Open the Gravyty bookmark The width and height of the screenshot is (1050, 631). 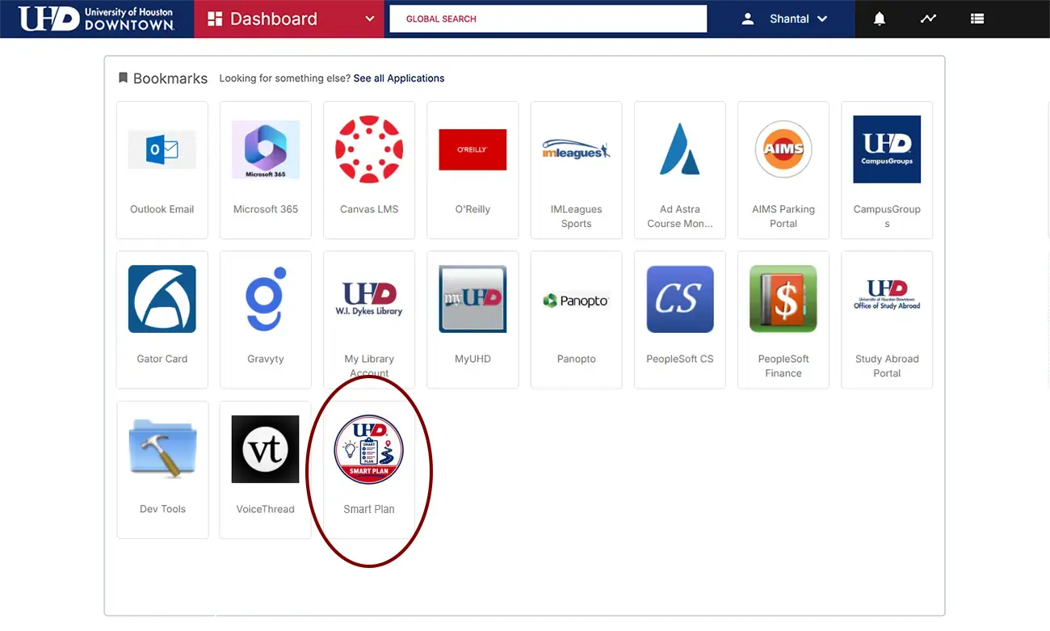(x=266, y=320)
